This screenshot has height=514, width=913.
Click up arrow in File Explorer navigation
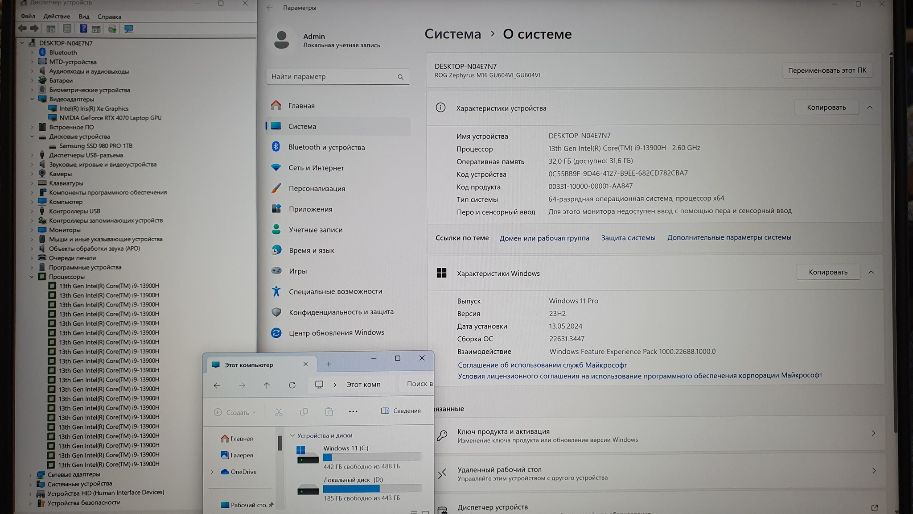click(267, 385)
